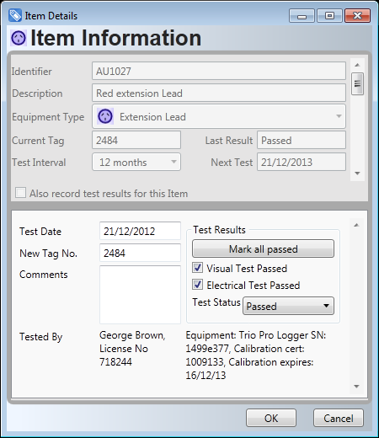Uncheck the Electrical Test Passed checkbox
The width and height of the screenshot is (379, 438).
click(x=197, y=285)
